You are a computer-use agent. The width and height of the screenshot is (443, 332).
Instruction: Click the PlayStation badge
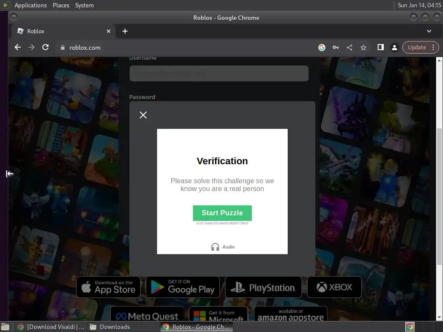[263, 287]
